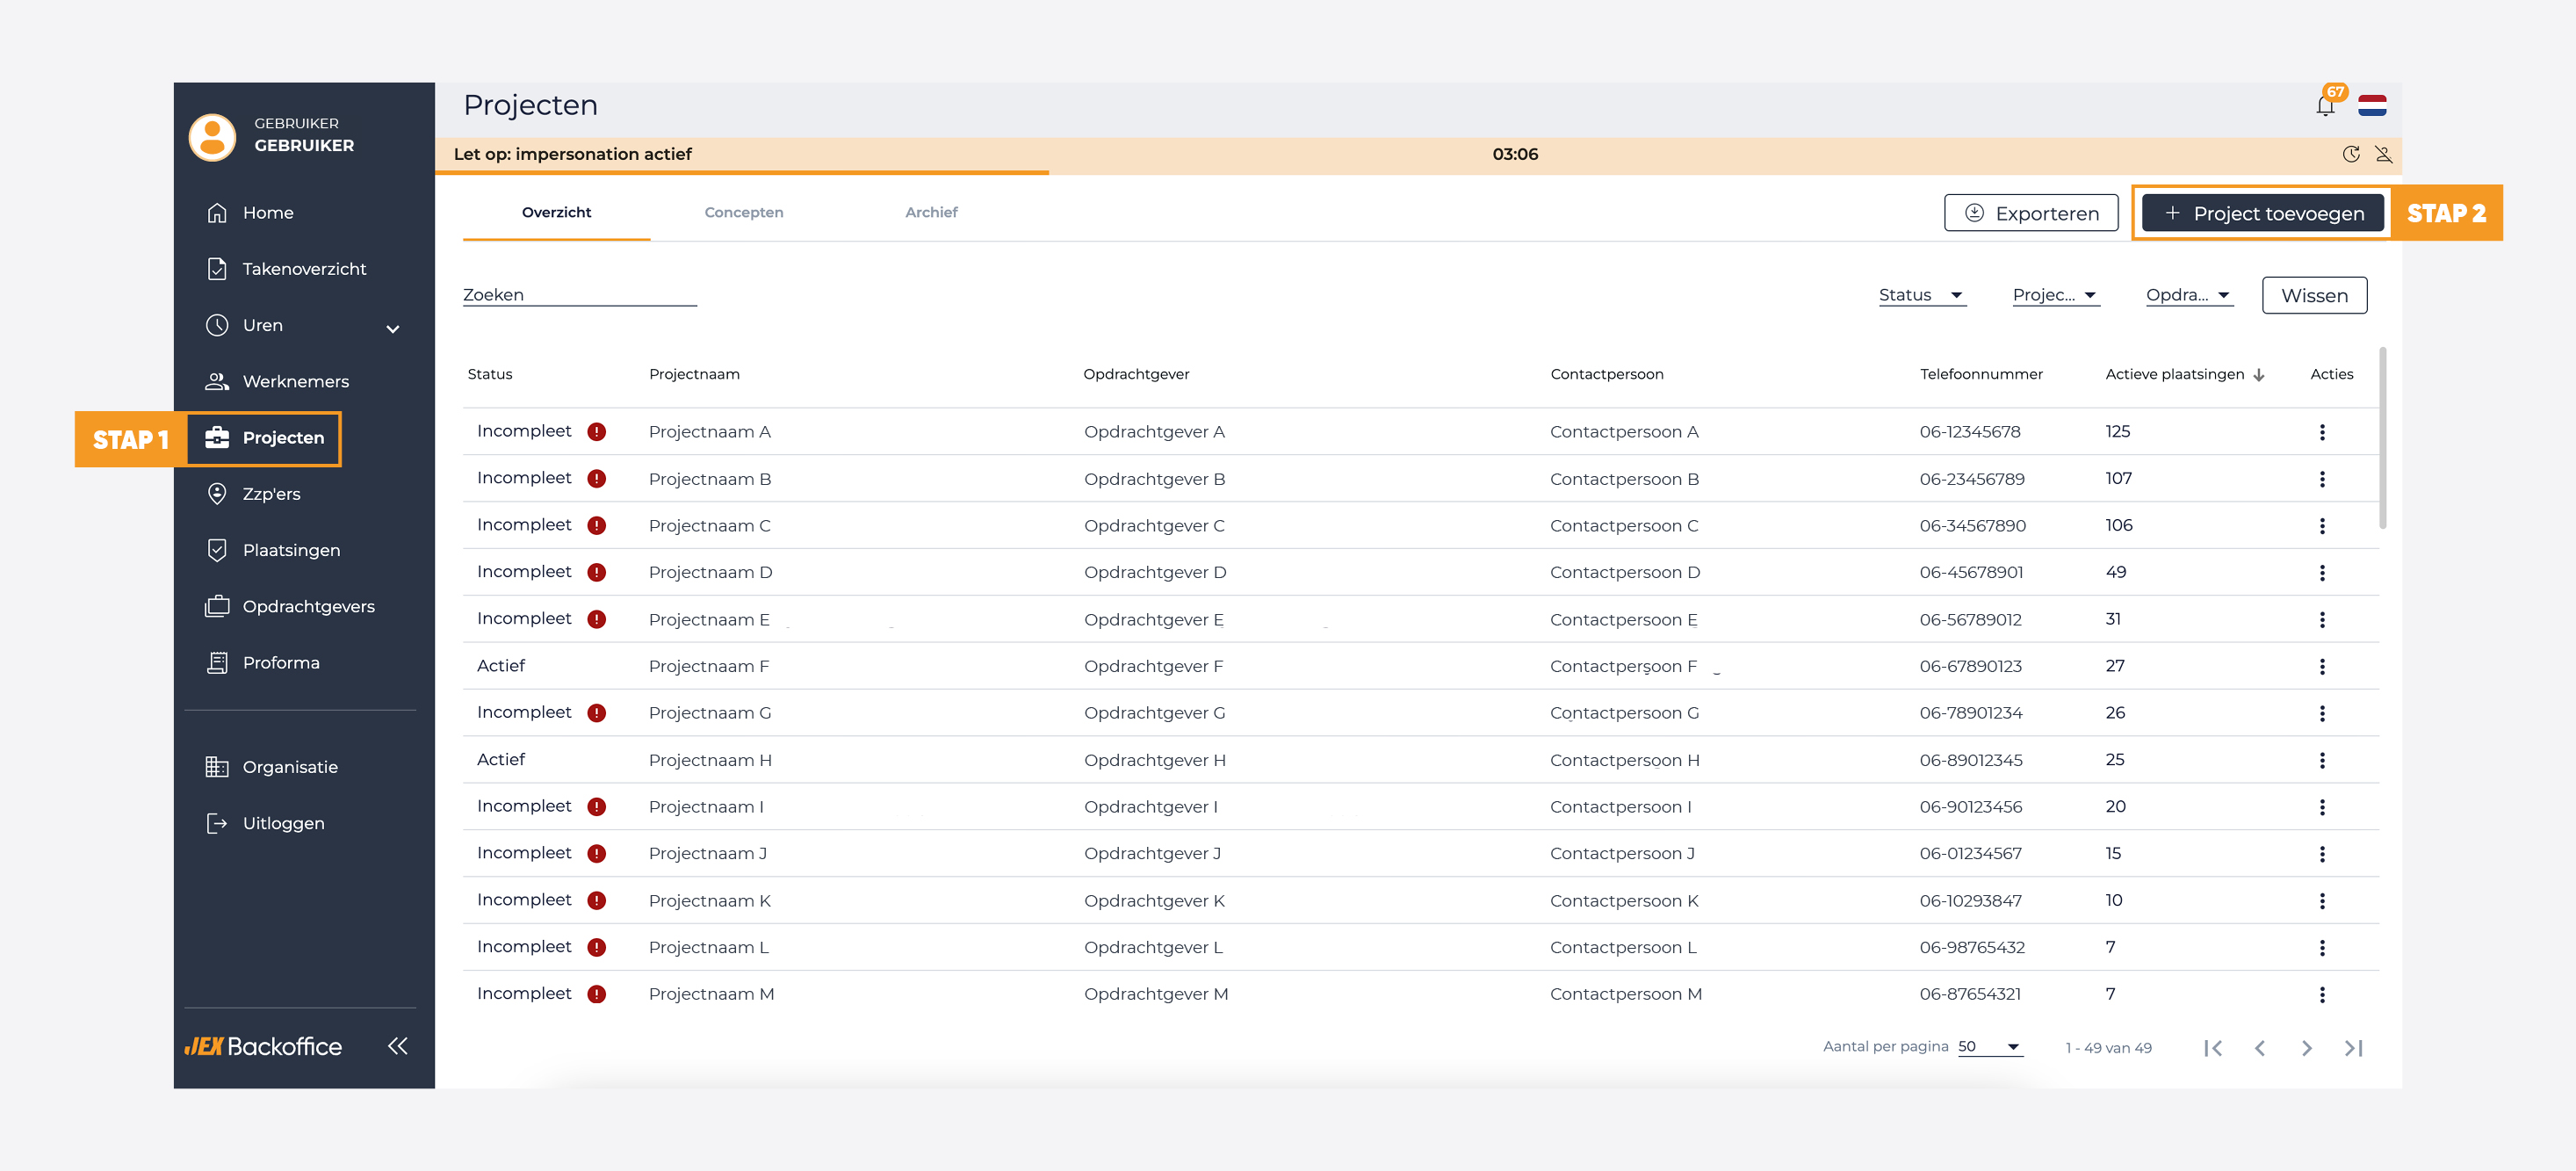The width and height of the screenshot is (2576, 1171).
Task: Open the Opdra... filter dropdown
Action: tap(2189, 295)
